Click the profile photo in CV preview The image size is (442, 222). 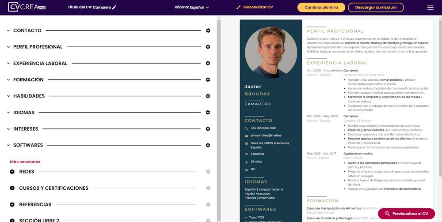(271, 53)
